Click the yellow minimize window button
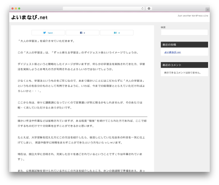This screenshot has height=185, width=219. [16, 8]
